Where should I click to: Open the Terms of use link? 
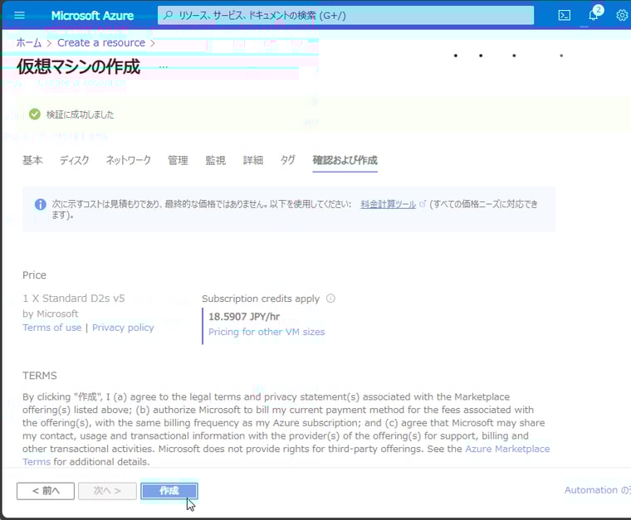(52, 328)
